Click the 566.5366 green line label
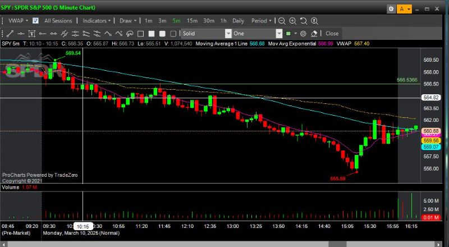Image resolution: width=449 pixels, height=247 pixels. [x=407, y=80]
